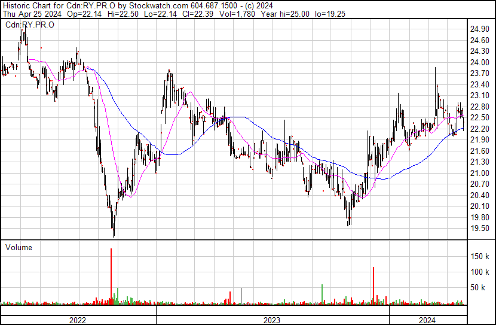Click the Year hi=25.00 value
The height and width of the screenshot is (325, 496).
[x=285, y=14]
